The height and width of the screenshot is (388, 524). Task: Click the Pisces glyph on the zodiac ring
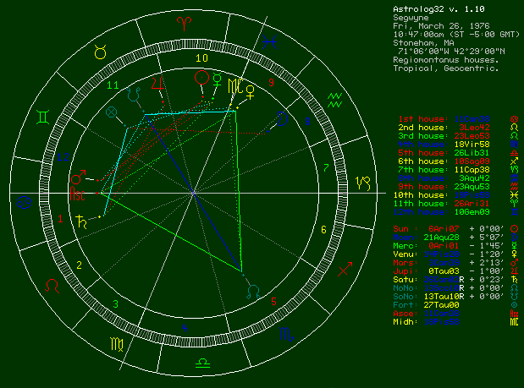pyautogui.click(x=269, y=42)
